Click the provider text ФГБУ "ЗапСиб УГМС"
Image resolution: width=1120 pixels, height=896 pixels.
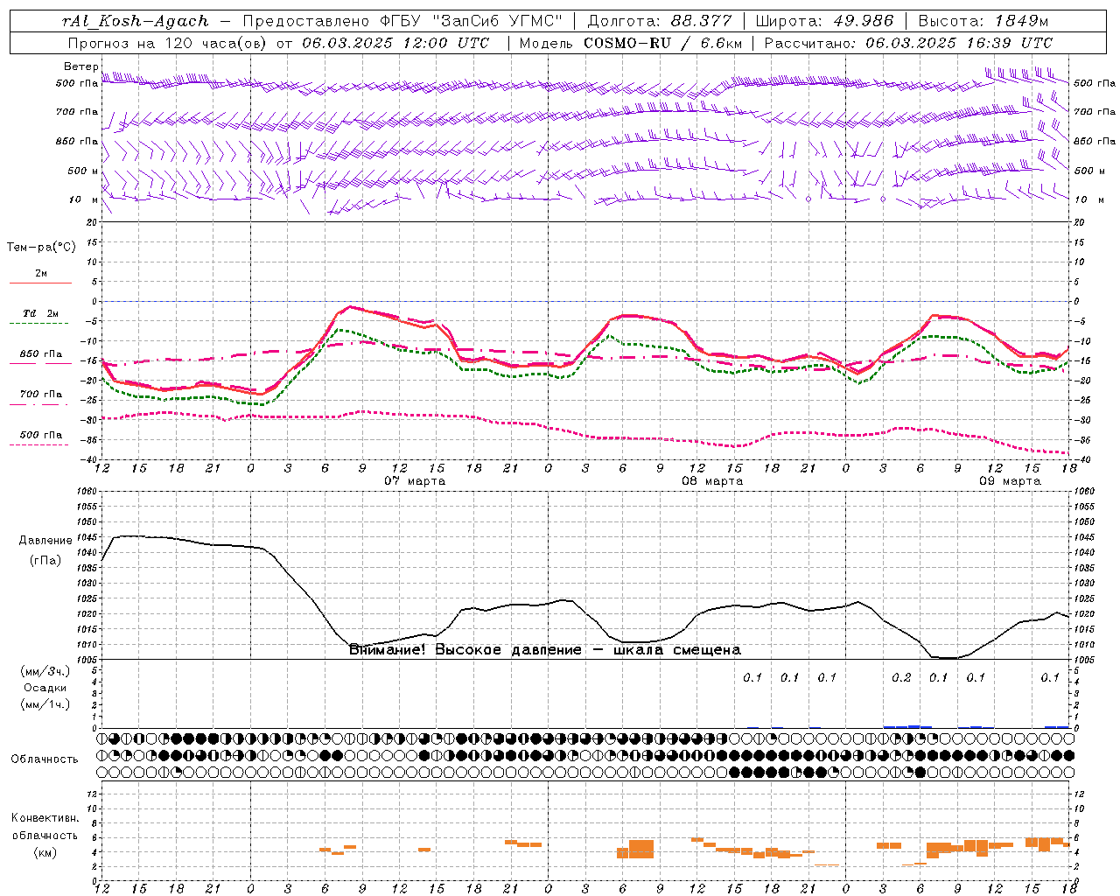click(x=472, y=21)
